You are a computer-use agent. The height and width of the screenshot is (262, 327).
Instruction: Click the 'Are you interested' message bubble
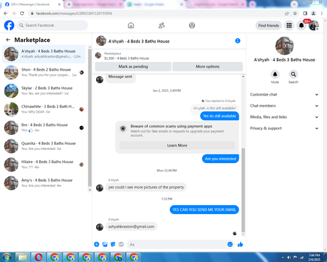coord(220,159)
